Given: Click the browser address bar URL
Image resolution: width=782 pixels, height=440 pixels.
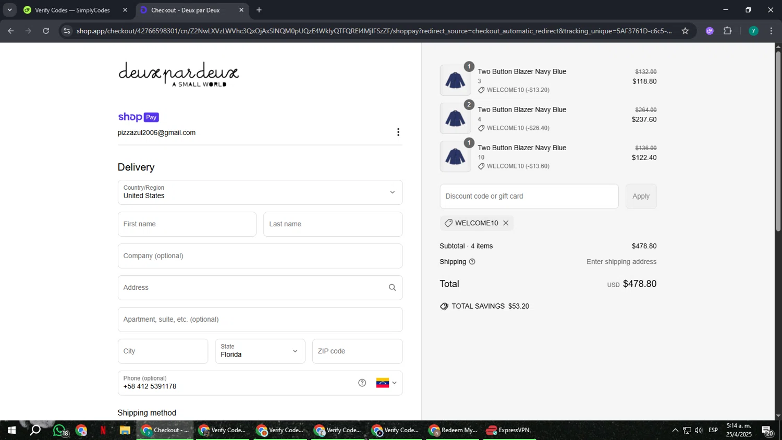Looking at the screenshot, I should point(374,31).
